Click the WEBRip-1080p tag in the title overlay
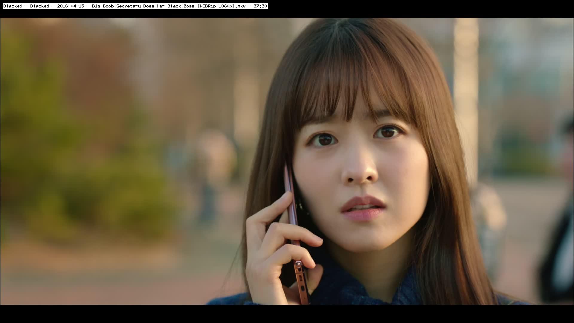The height and width of the screenshot is (323, 574). (x=216, y=6)
